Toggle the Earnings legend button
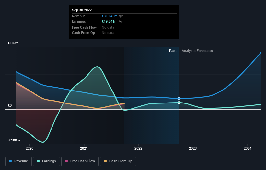The image size is (266, 170). (x=46, y=161)
